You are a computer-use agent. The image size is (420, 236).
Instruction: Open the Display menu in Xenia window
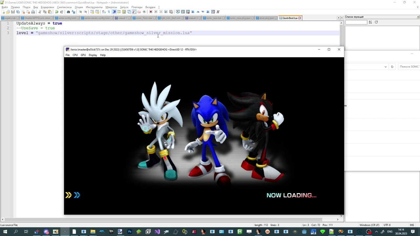[93, 55]
